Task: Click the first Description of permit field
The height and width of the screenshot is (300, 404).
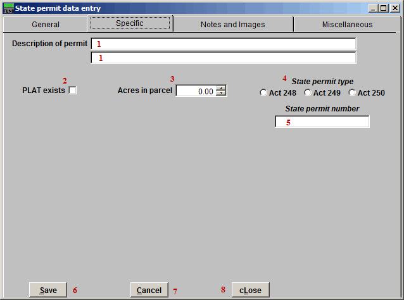Action: coord(224,44)
